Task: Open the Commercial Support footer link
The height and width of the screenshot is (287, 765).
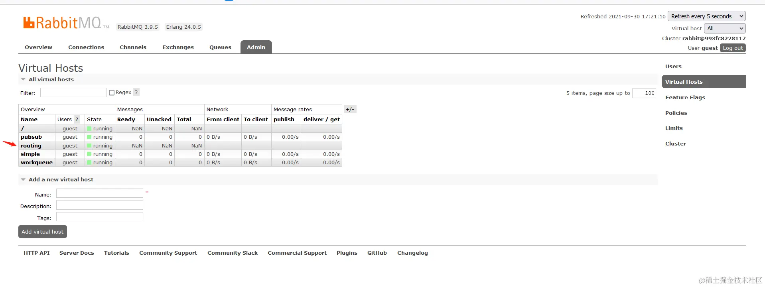Action: coord(297,253)
